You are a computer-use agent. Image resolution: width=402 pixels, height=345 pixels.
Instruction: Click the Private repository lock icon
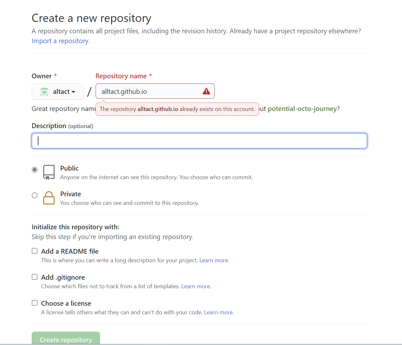pyautogui.click(x=49, y=198)
